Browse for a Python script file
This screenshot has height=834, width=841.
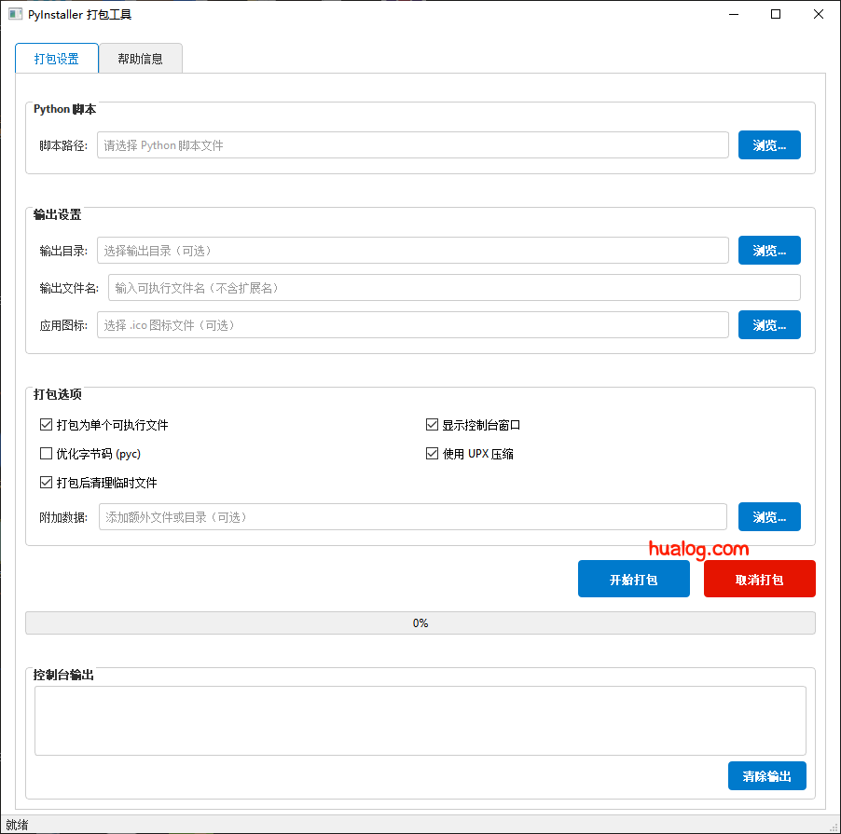769,144
